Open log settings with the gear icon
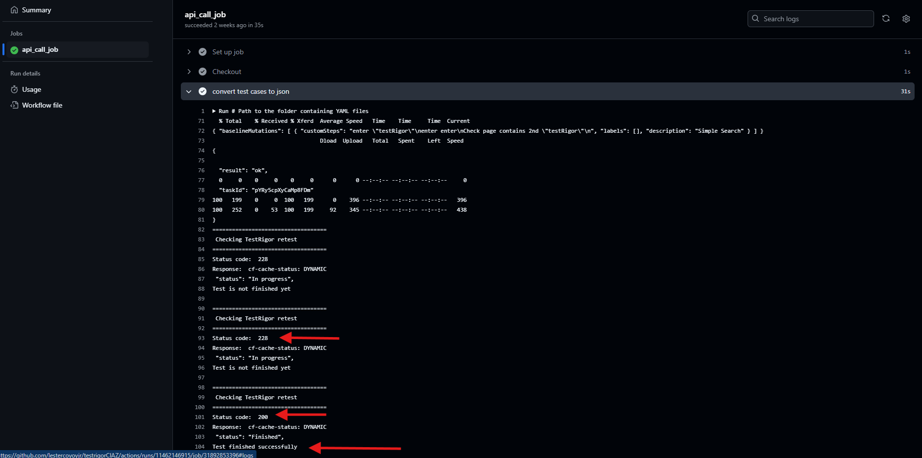922x458 pixels. click(906, 18)
